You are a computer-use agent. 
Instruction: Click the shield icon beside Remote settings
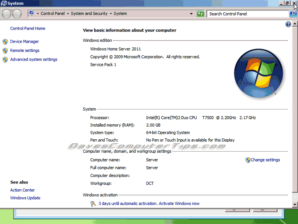(x=5, y=51)
